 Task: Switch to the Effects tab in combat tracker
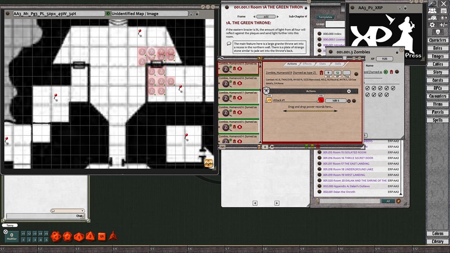click(x=307, y=64)
